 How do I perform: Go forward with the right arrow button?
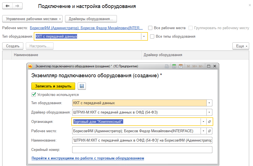(x=17, y=6)
